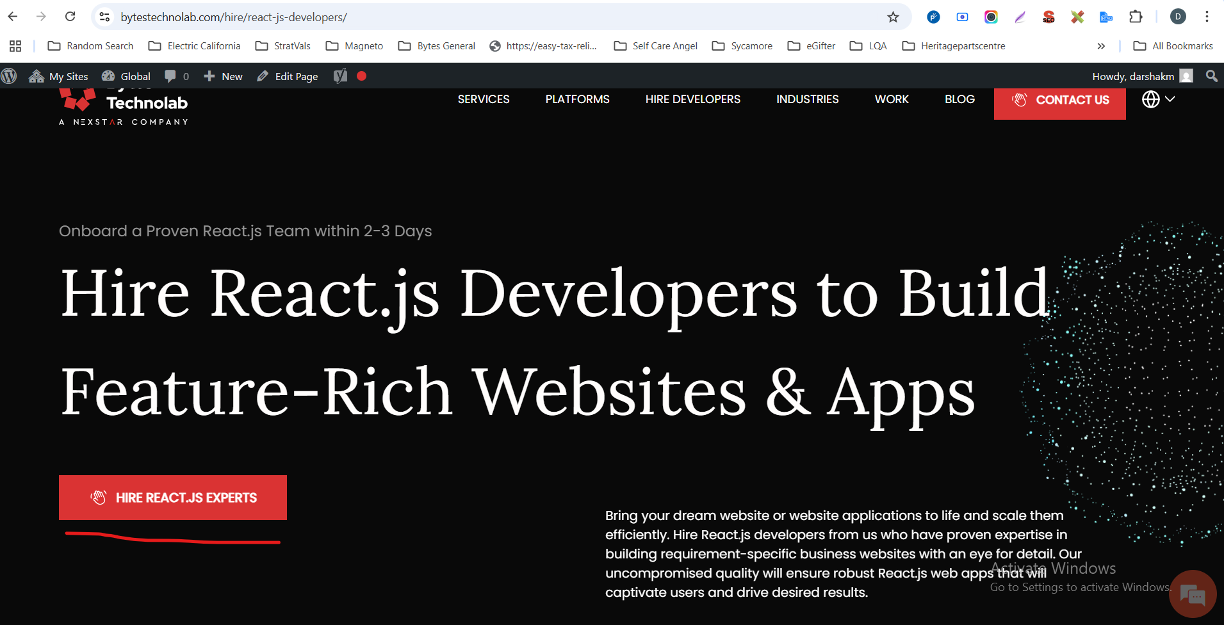Open the live chat bubble widget

(1193, 594)
